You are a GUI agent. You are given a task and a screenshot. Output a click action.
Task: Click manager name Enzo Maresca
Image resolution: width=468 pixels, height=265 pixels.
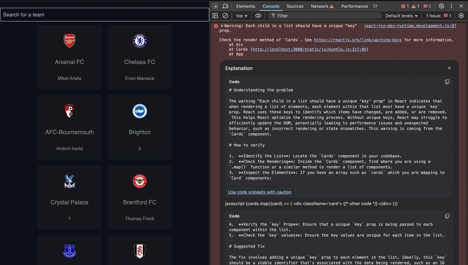click(x=140, y=78)
